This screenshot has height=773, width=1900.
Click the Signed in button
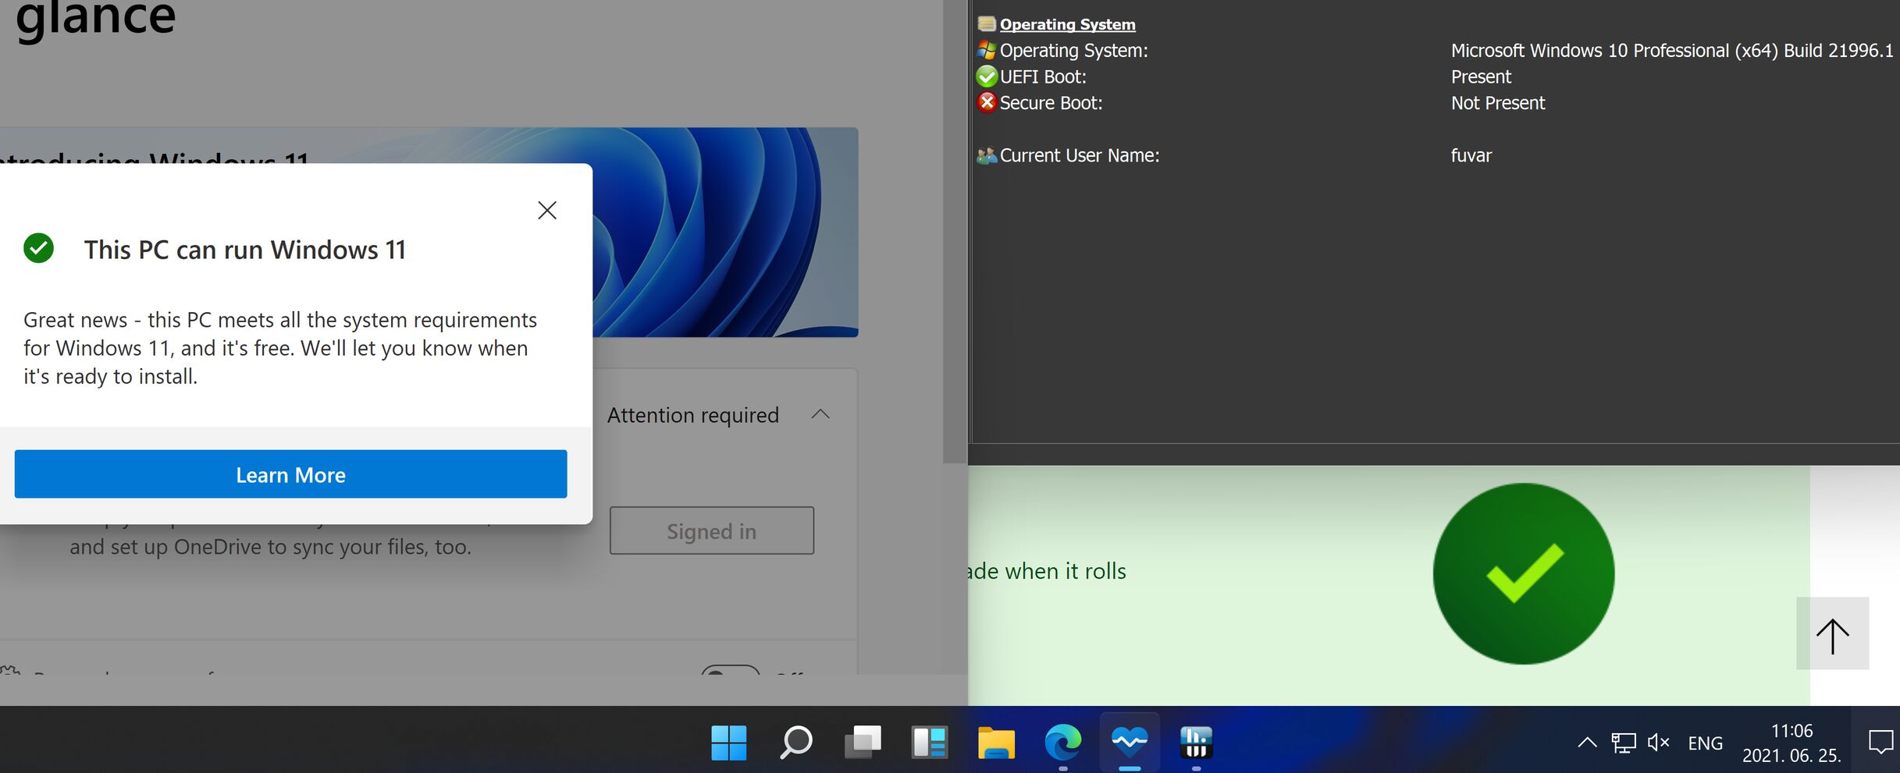[711, 530]
